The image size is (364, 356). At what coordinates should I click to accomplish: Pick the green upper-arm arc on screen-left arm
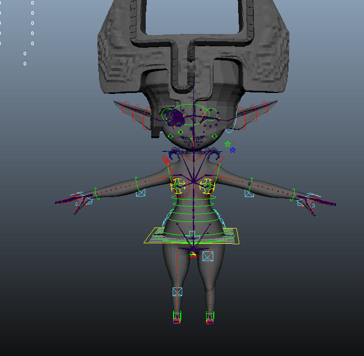point(137,184)
